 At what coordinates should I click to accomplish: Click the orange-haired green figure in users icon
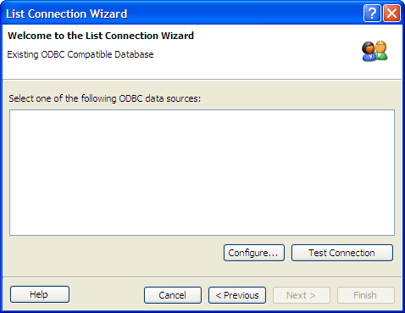[381, 50]
